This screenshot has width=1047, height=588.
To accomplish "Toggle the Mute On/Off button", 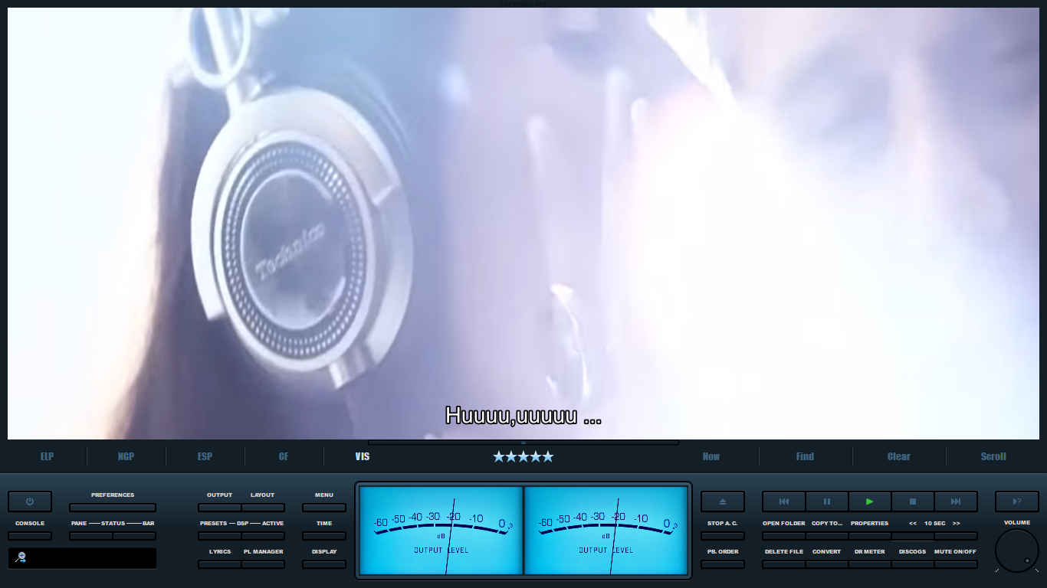I will (x=955, y=564).
